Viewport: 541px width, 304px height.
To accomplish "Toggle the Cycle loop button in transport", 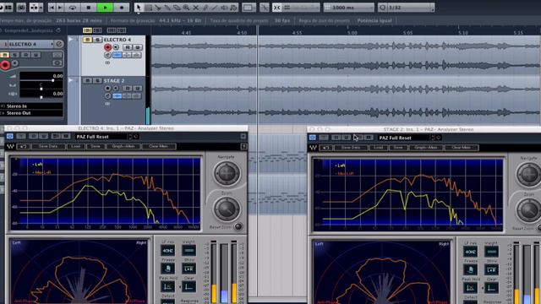I will tap(73, 8).
